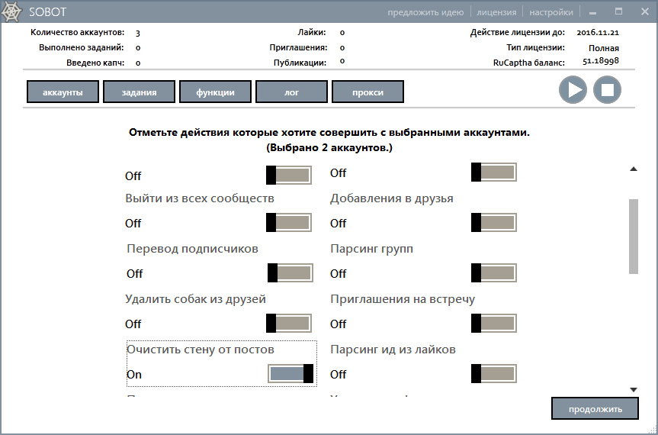Switch to the задания tab
The height and width of the screenshot is (435, 658).
pyautogui.click(x=139, y=92)
